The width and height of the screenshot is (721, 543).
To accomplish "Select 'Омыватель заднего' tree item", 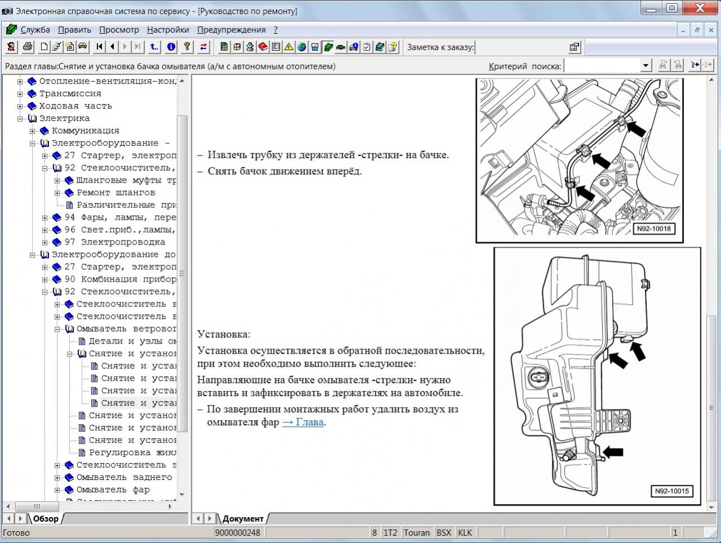I will click(125, 478).
